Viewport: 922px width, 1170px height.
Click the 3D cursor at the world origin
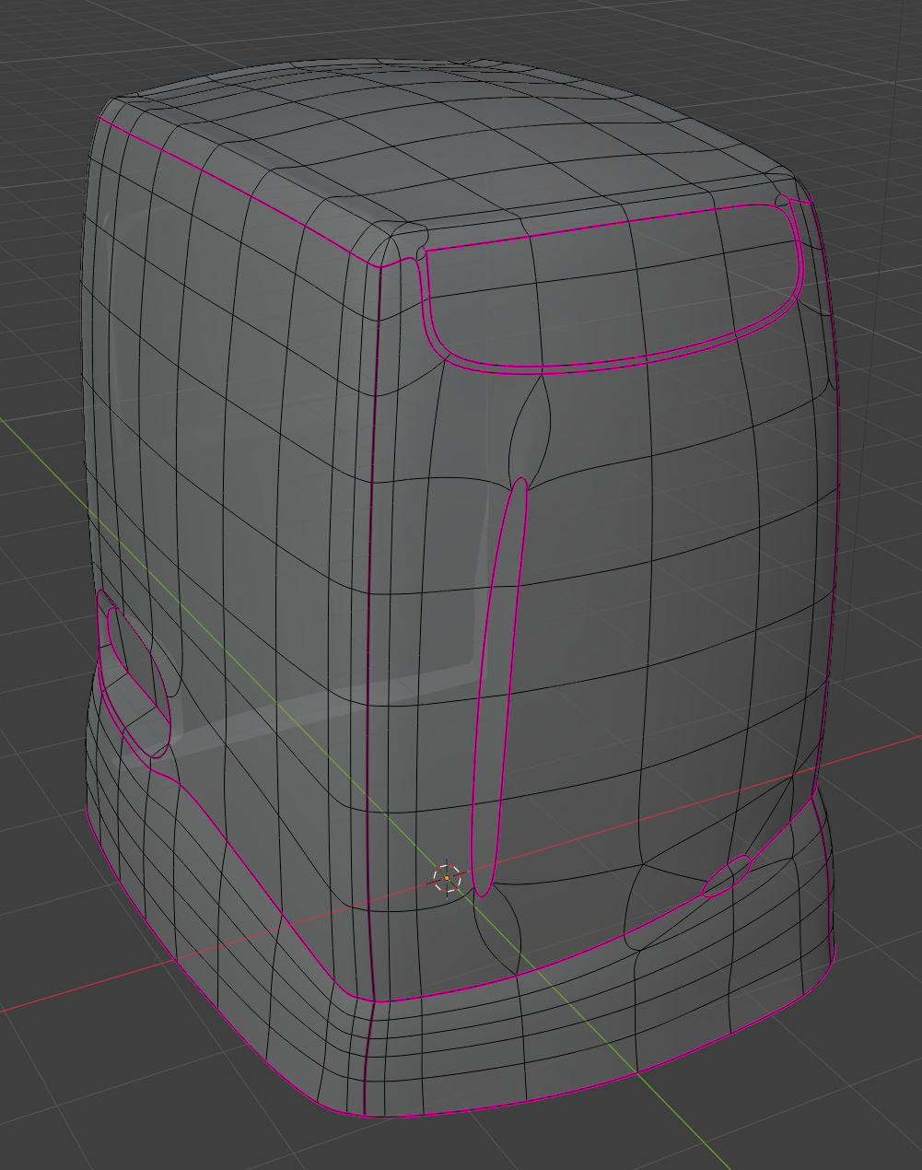[x=447, y=878]
